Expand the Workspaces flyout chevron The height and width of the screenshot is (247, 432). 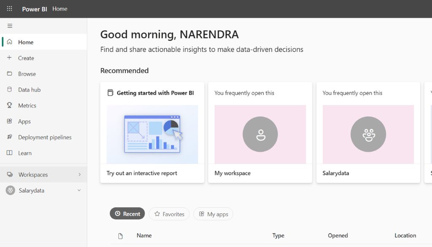pos(80,174)
